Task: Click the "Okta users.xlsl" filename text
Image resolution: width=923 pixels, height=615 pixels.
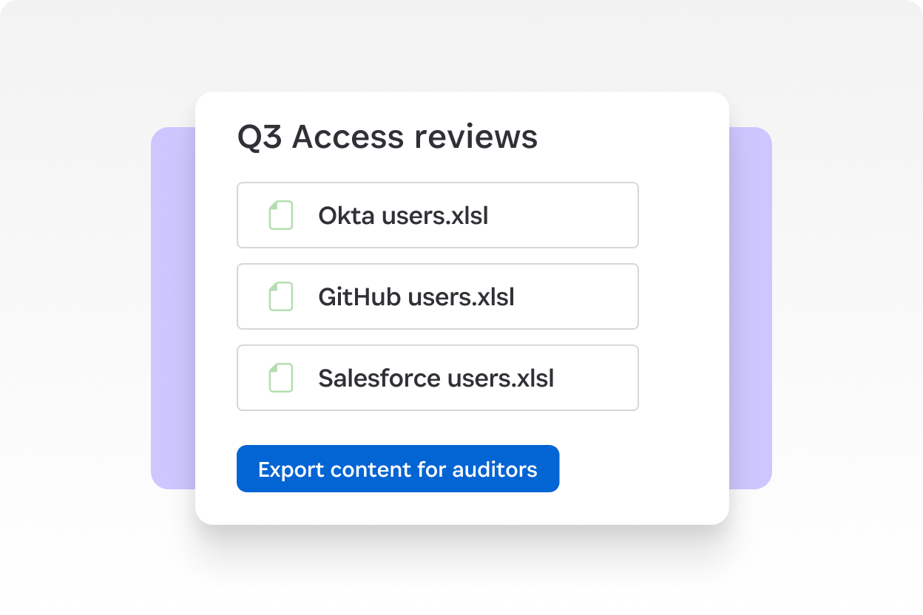Action: (x=404, y=216)
